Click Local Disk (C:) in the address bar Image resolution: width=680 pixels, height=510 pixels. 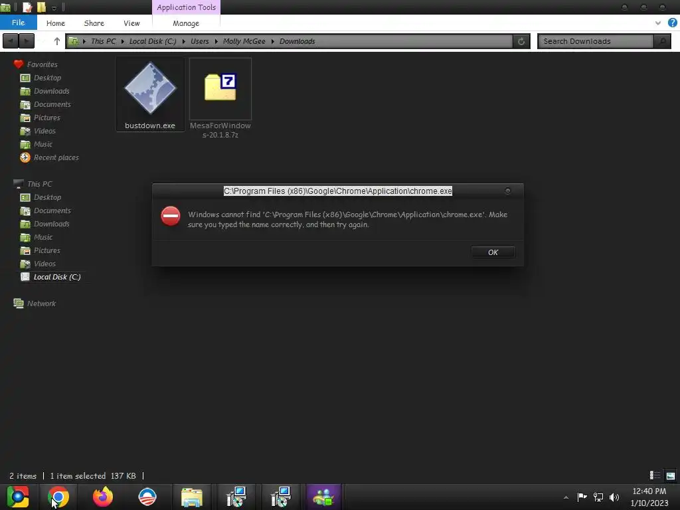[153, 41]
